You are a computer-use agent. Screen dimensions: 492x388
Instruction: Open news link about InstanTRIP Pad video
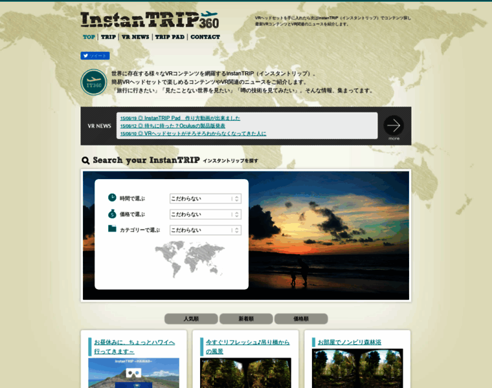tap(180, 118)
